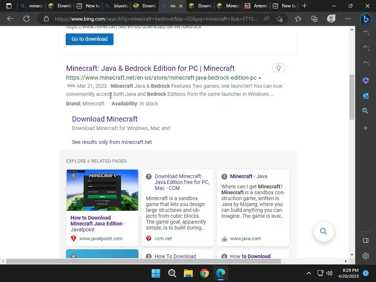Open the Download Minecraft sublink

point(105,119)
